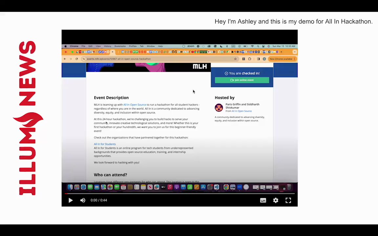Open App Store from the Dock

coord(203,187)
